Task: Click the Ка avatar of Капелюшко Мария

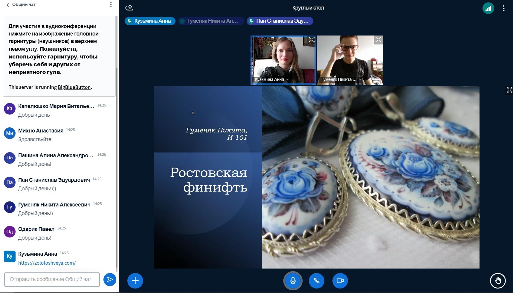Action: click(10, 109)
